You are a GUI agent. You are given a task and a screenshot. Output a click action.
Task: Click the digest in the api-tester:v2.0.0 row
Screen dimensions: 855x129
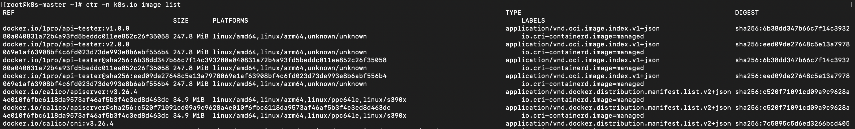[792, 44]
